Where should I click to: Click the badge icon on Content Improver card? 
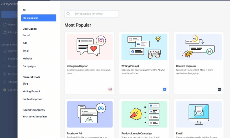(219, 89)
